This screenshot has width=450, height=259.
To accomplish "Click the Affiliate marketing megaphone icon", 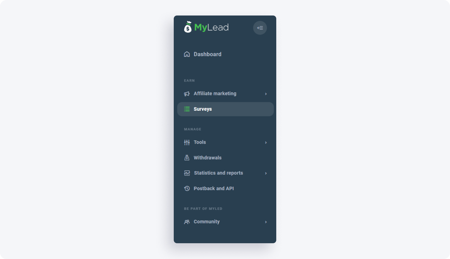I will pyautogui.click(x=187, y=94).
